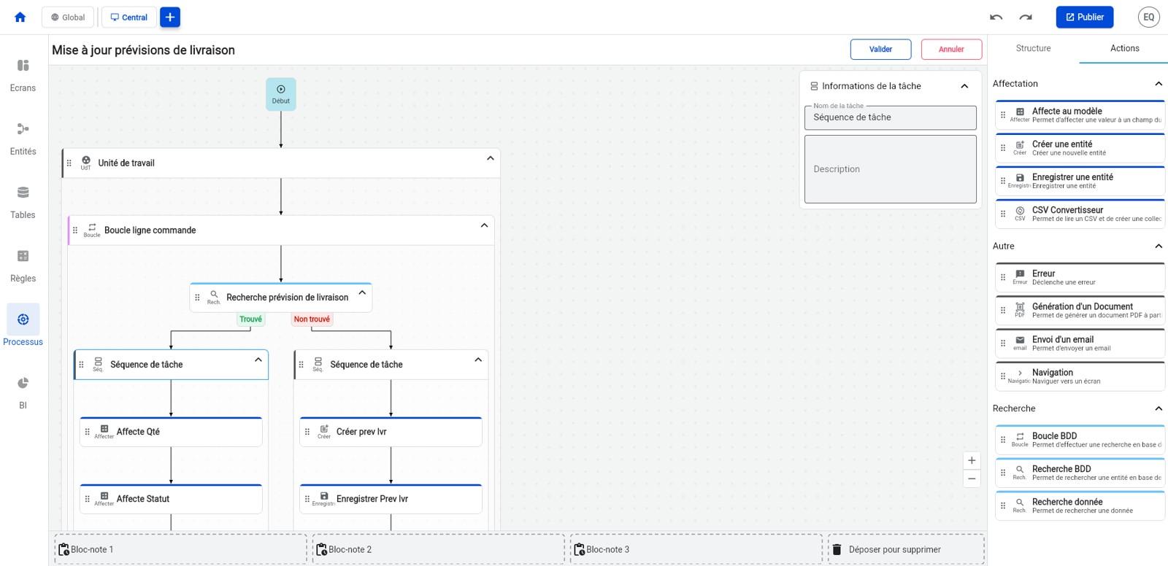1168x566 pixels.
Task: Open the Ecrans sidebar section
Action: pyautogui.click(x=23, y=75)
